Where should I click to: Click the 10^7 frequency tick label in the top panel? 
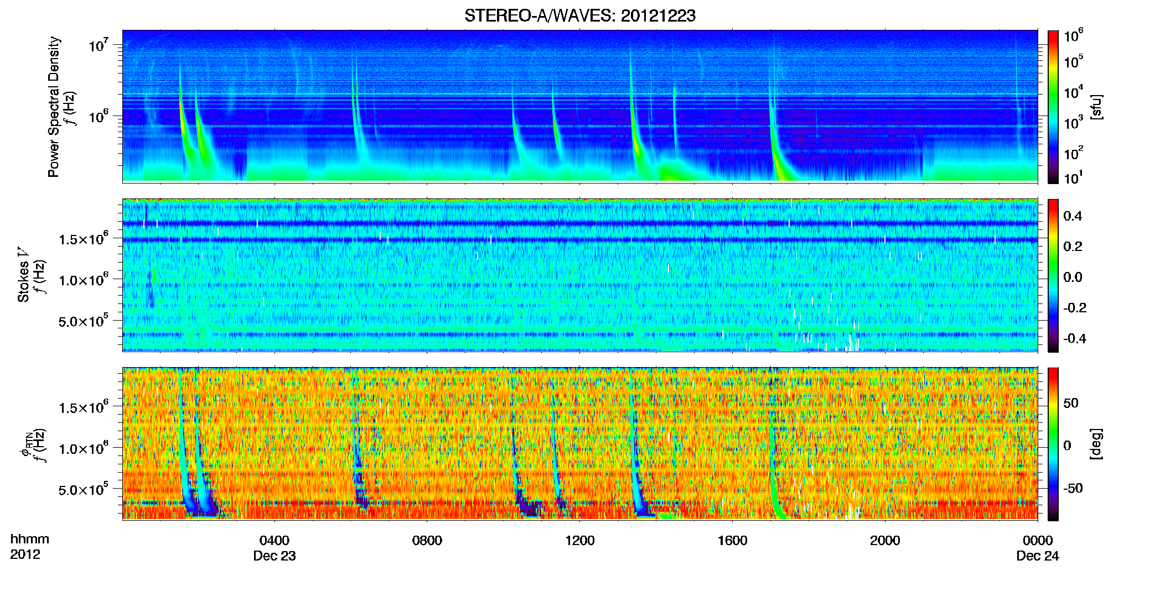97,45
